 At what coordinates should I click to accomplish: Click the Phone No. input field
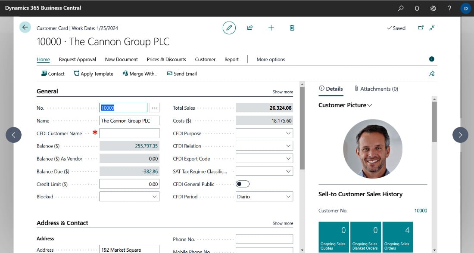tap(264, 239)
